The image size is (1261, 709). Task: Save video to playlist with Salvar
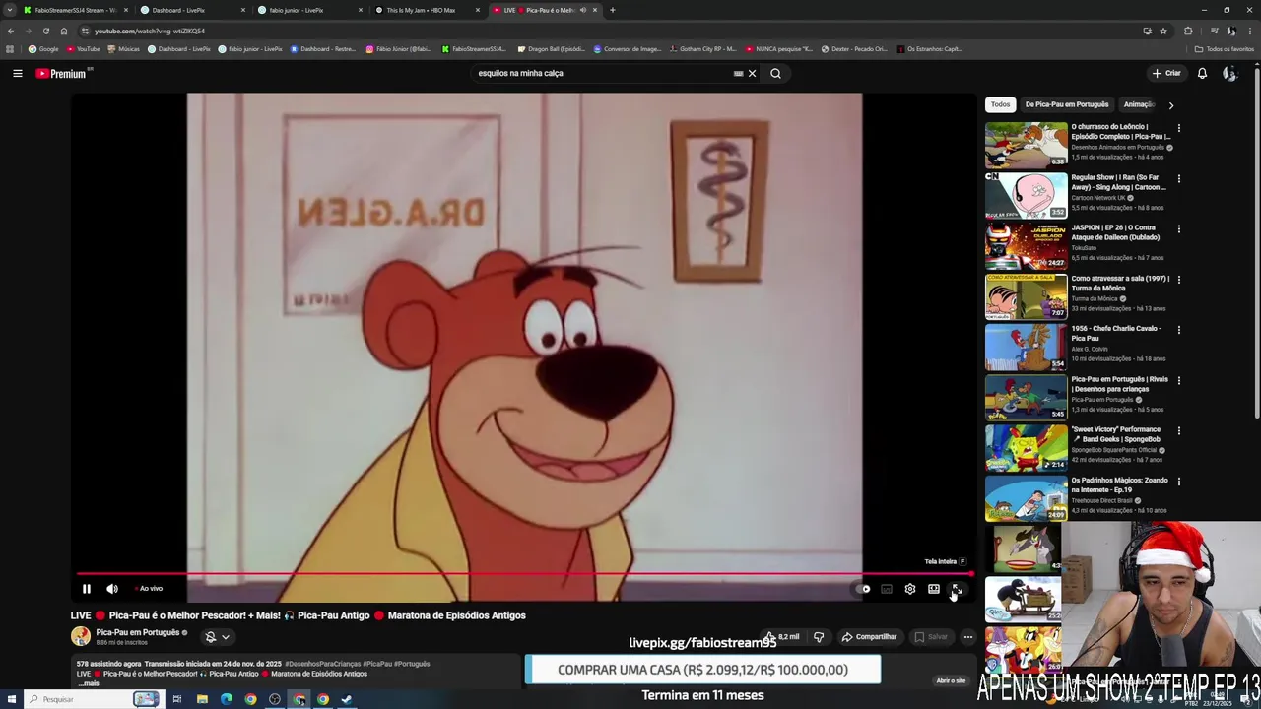coord(931,637)
